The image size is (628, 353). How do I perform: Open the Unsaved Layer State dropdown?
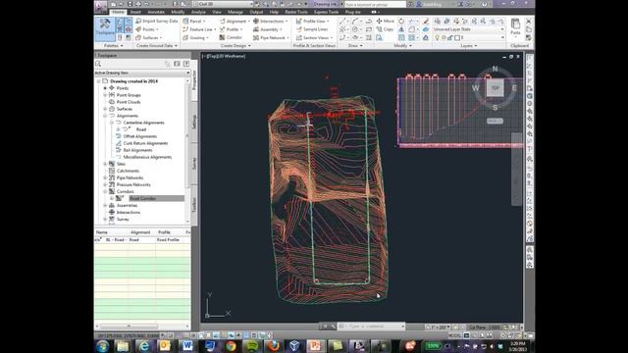pos(469,29)
